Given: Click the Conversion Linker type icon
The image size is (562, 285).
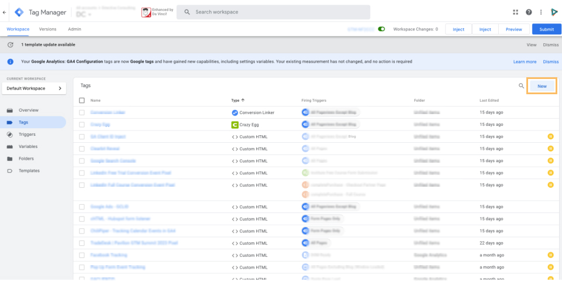Looking at the screenshot, I should 235,112.
